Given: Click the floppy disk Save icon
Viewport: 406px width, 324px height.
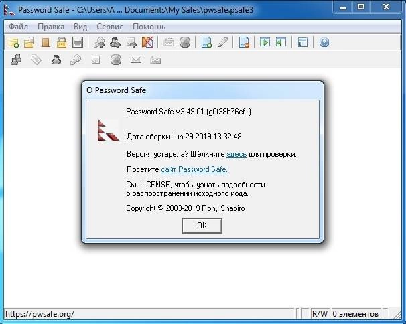Looking at the screenshot, I should (78, 42).
